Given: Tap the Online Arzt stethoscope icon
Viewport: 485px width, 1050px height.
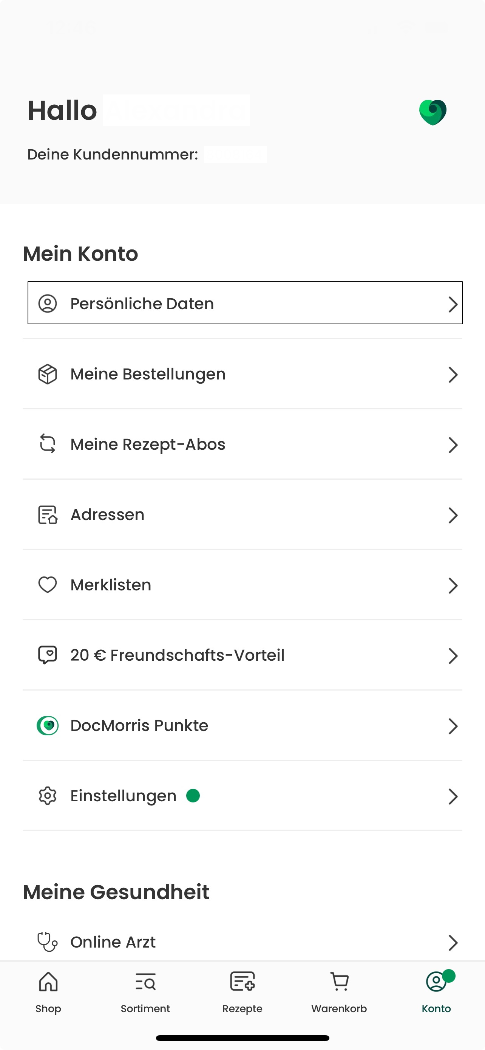Looking at the screenshot, I should coord(48,942).
